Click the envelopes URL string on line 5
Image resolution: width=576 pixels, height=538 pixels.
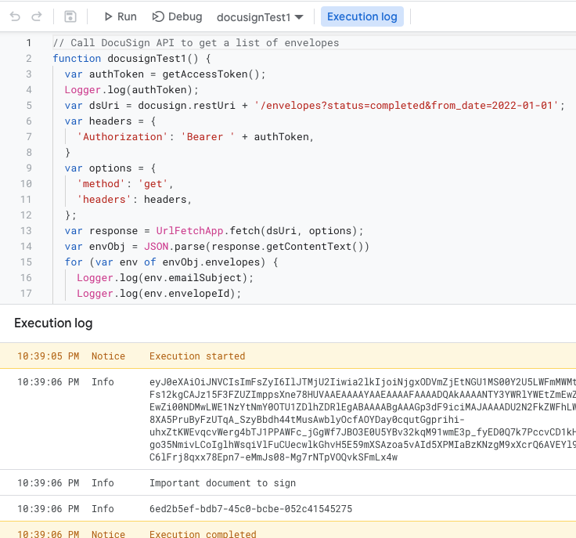[406, 106]
